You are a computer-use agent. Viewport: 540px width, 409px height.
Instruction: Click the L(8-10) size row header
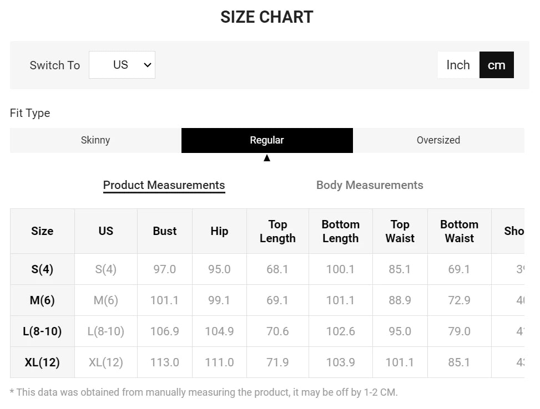[x=42, y=331]
